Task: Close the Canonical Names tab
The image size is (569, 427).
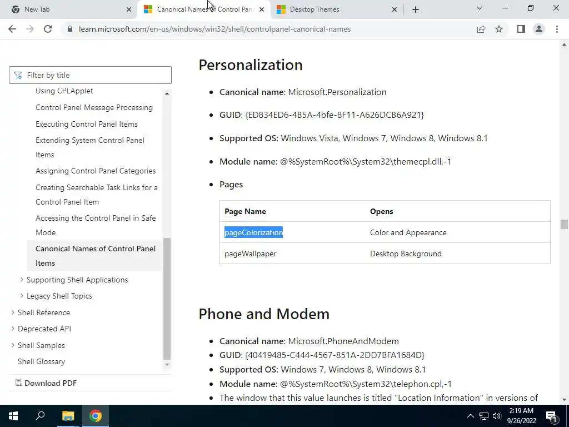Action: click(x=262, y=9)
